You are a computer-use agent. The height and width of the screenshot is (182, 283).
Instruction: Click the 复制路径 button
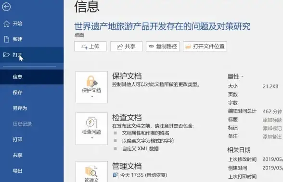[163, 47]
